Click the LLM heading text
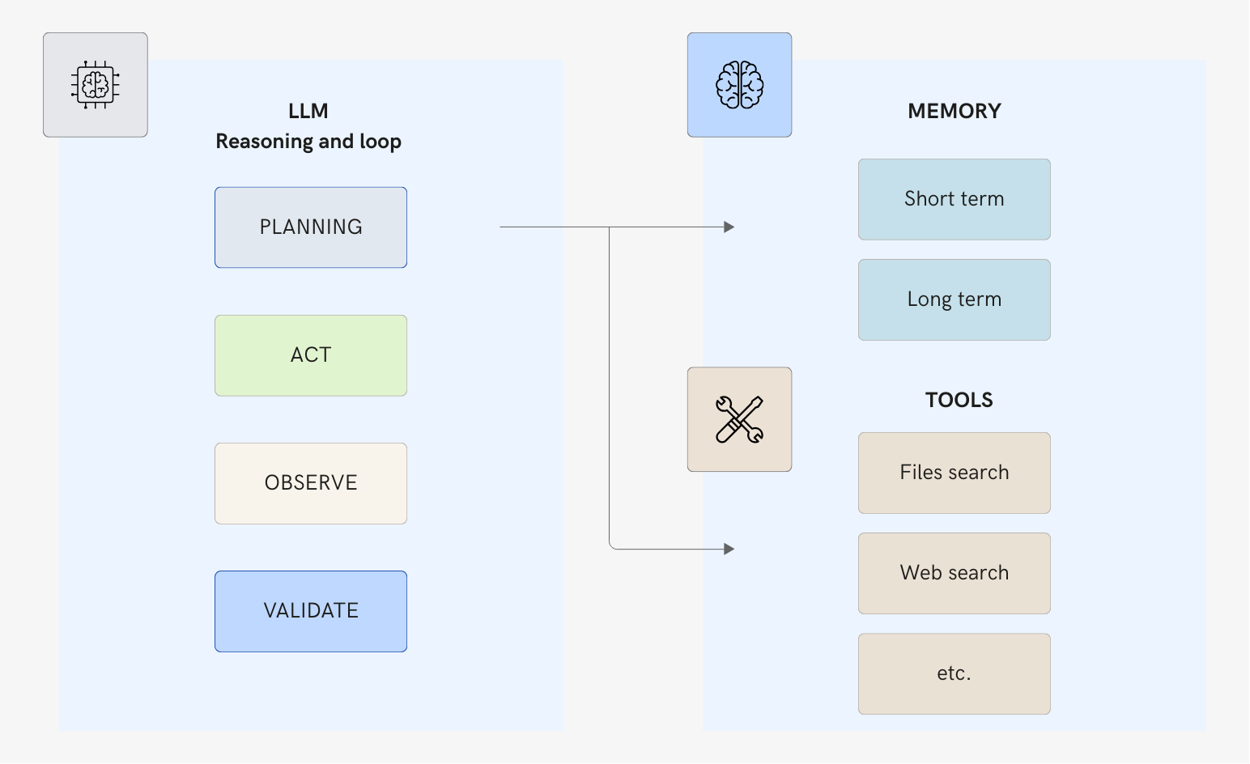1250x764 pixels. [x=308, y=111]
